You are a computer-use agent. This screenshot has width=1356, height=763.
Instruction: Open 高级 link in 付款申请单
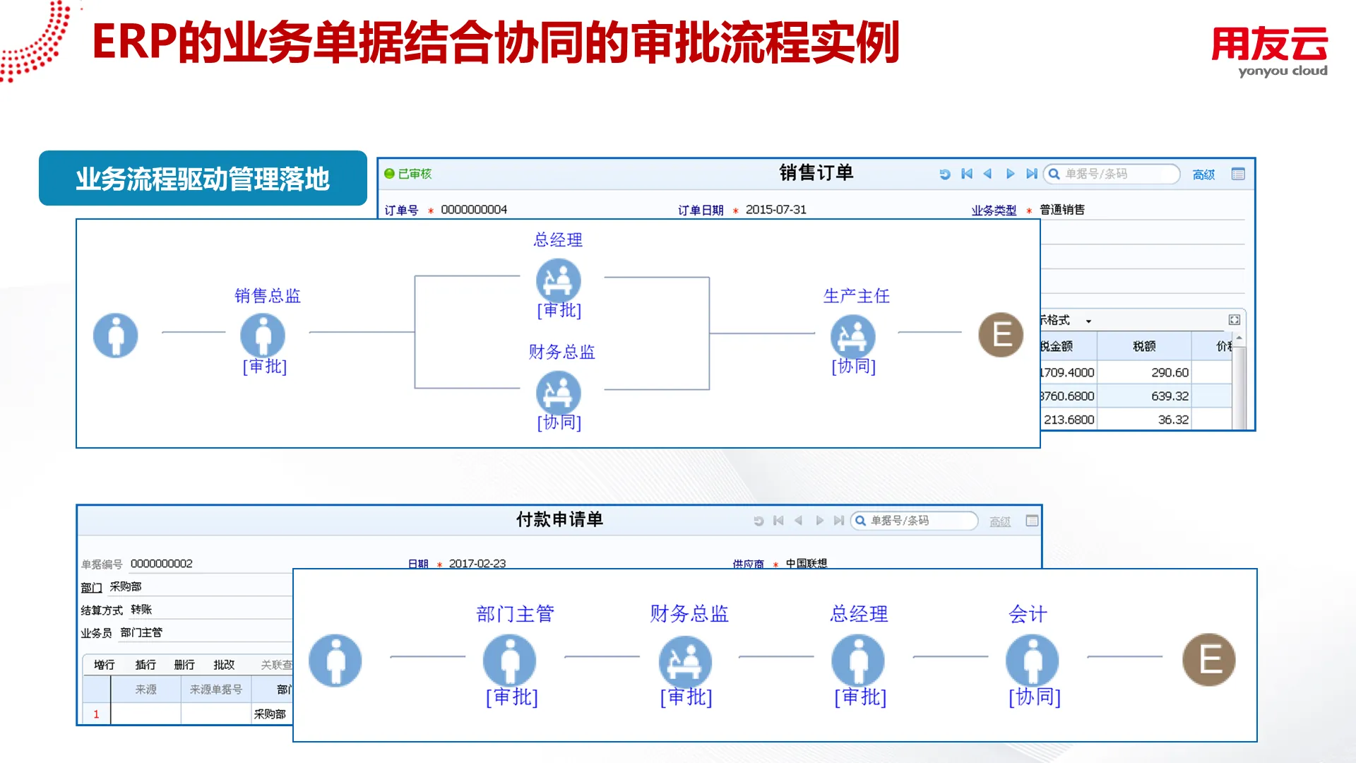[x=1000, y=521]
